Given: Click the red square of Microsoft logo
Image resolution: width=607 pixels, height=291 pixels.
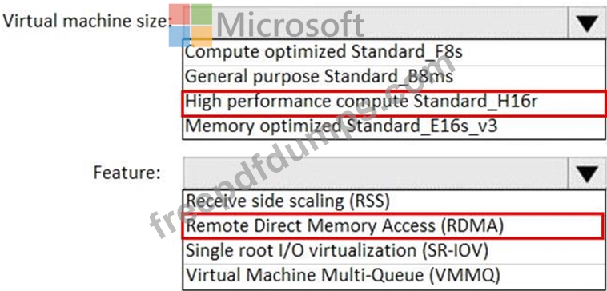Looking at the screenshot, I should [179, 14].
